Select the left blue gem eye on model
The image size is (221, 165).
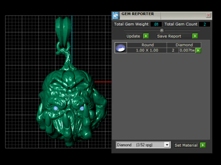coord(56,108)
